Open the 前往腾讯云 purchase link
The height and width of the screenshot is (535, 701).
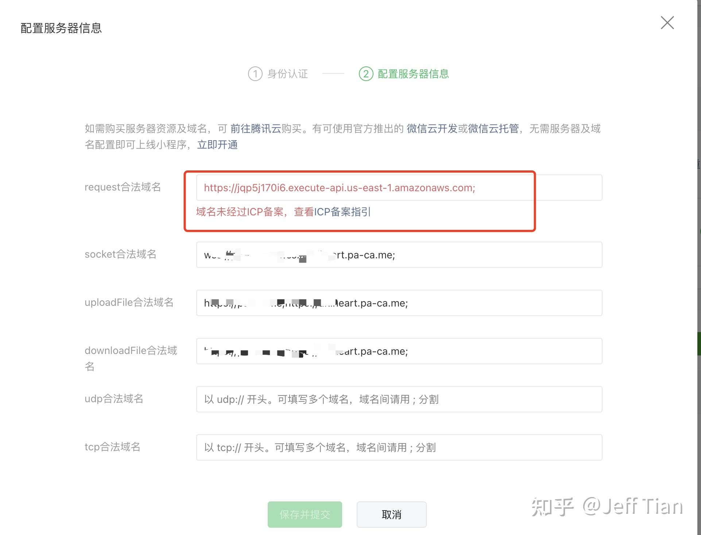pyautogui.click(x=255, y=128)
